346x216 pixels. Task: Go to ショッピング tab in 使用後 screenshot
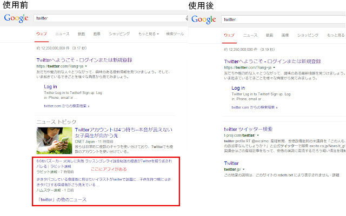tap(308, 35)
